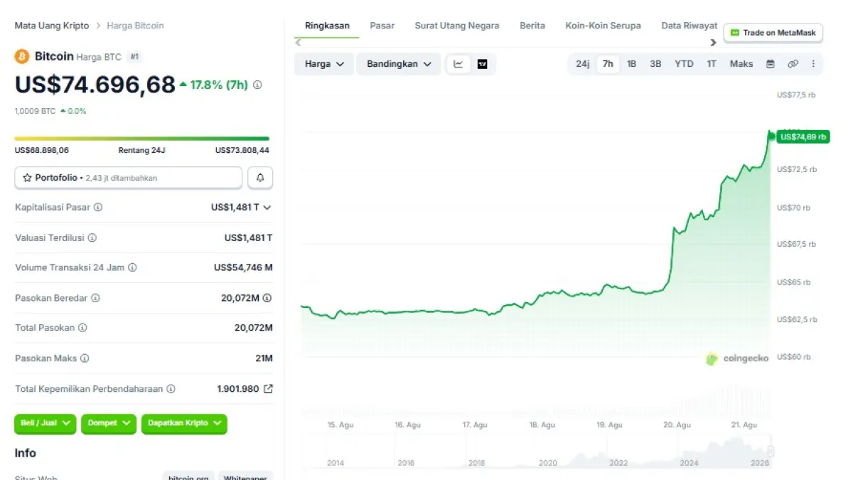Select the 1B time range

pos(631,64)
